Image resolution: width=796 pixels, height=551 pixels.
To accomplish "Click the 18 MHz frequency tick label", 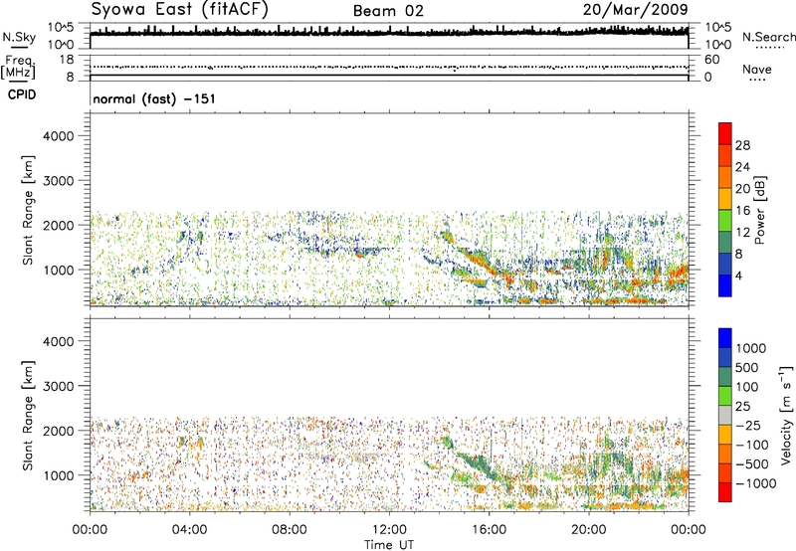I will [x=67, y=60].
